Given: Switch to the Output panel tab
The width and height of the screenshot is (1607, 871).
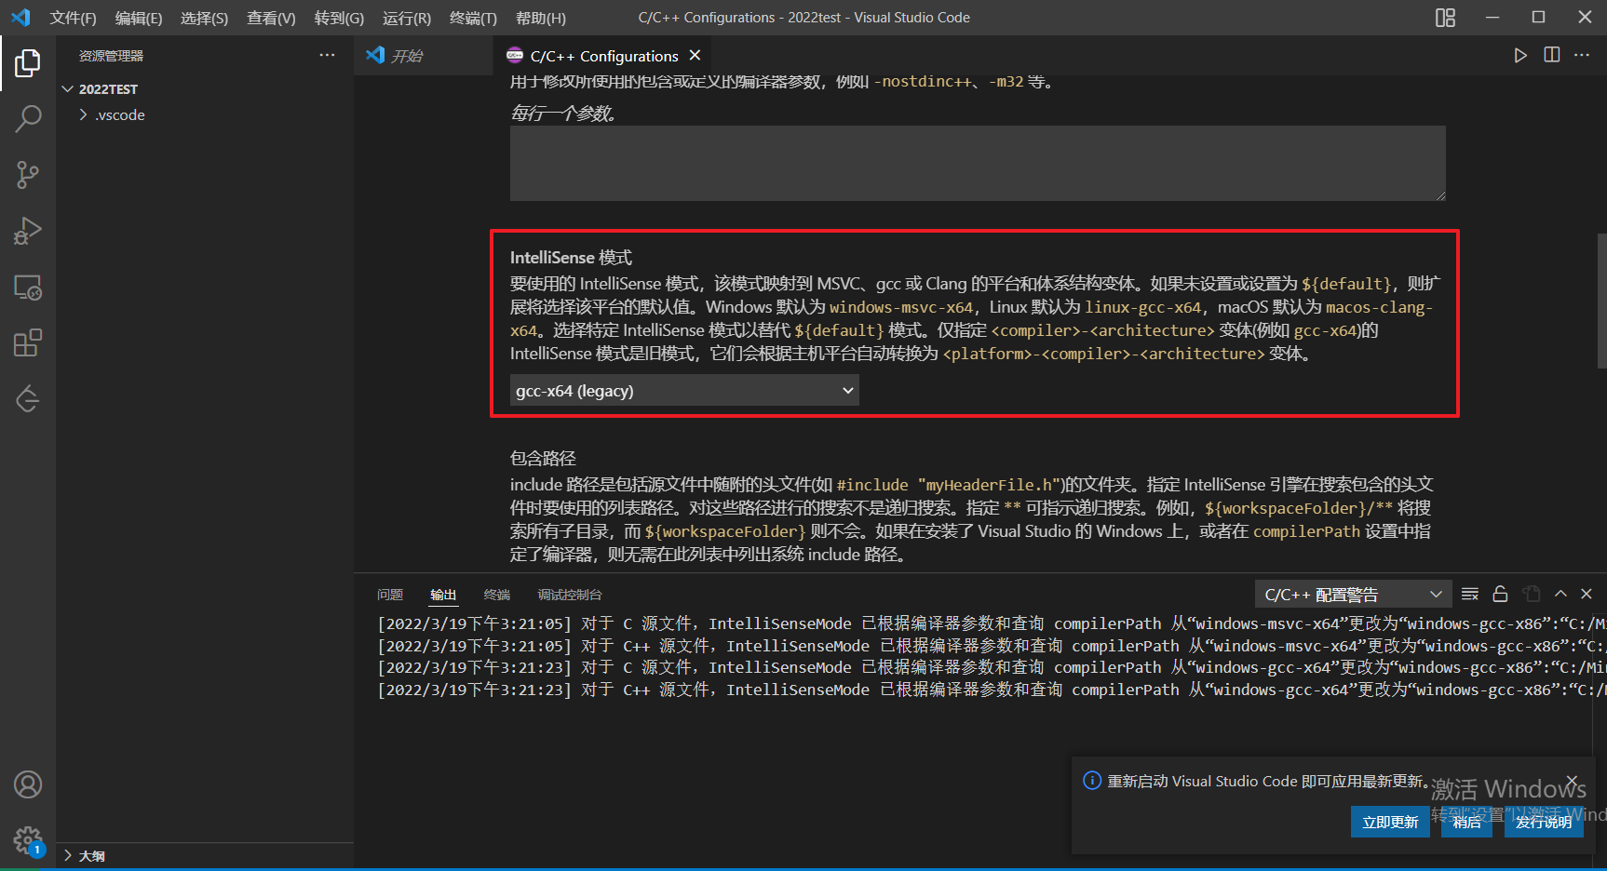Looking at the screenshot, I should (443, 595).
